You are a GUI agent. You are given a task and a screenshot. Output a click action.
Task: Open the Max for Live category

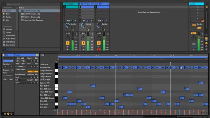tap(9, 45)
